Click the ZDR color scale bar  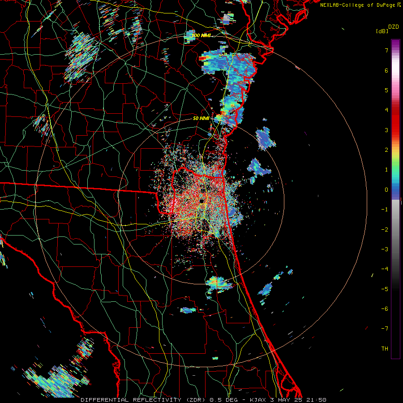[x=395, y=199]
